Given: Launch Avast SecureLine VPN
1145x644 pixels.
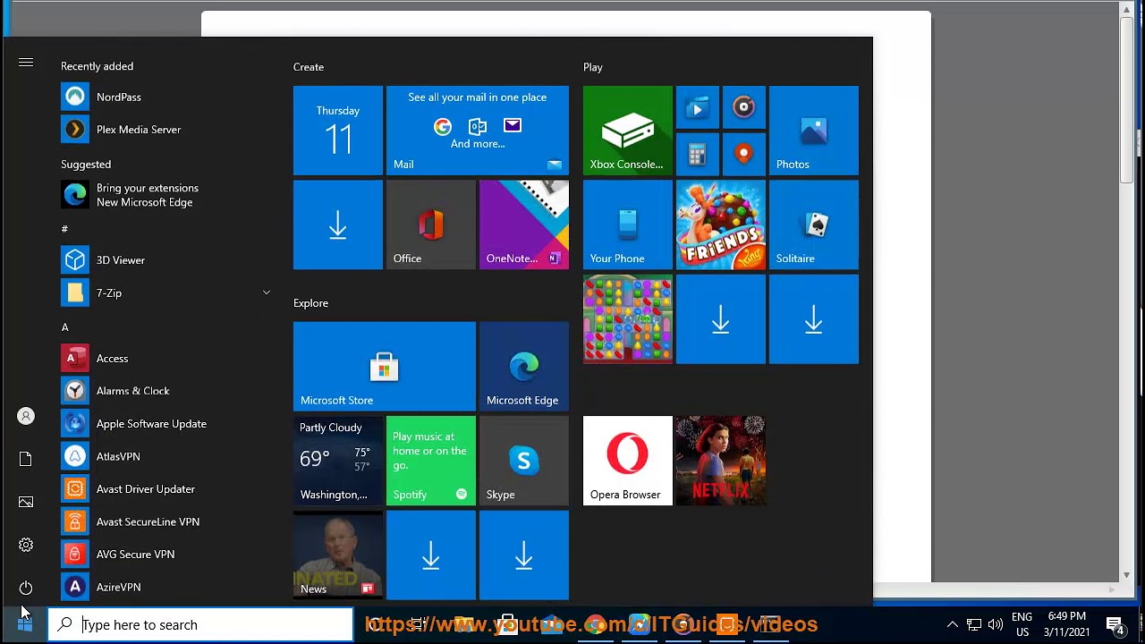Looking at the screenshot, I should tap(165, 521).
